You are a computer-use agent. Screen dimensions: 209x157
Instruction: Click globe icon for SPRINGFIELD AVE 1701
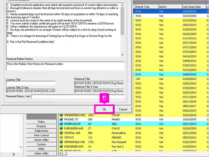coord(61,142)
